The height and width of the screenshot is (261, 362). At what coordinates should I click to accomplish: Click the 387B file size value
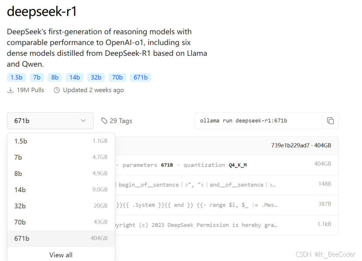tap(324, 204)
